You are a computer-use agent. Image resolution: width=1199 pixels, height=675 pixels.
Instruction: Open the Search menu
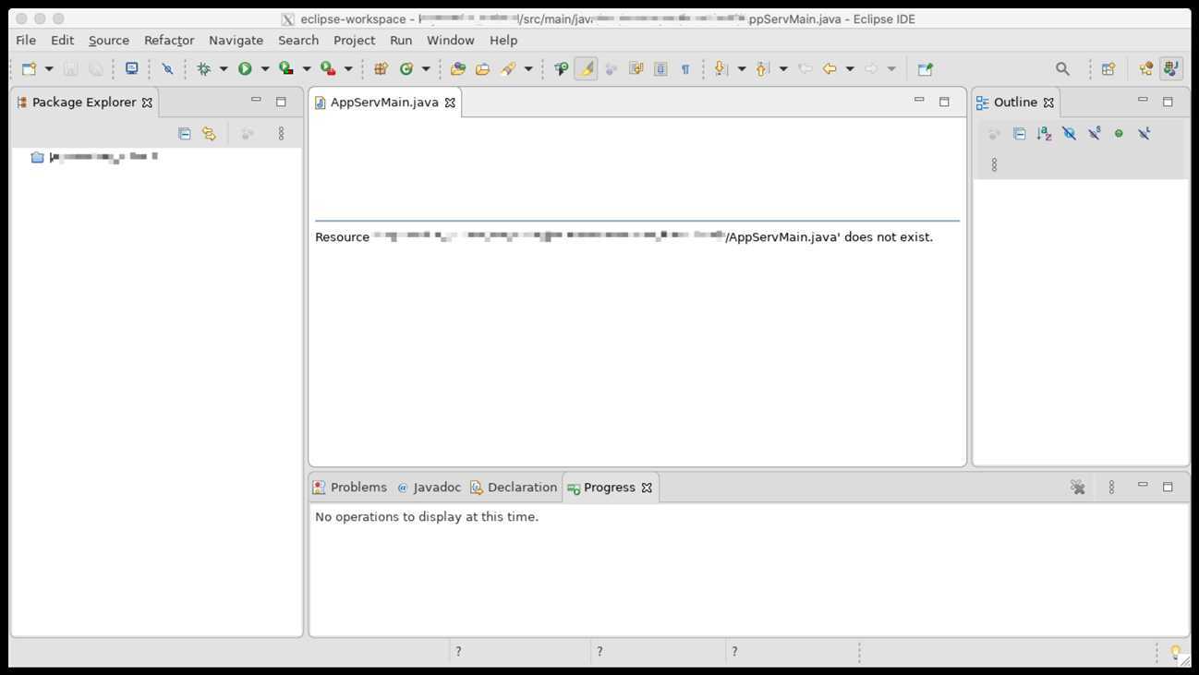pos(298,41)
